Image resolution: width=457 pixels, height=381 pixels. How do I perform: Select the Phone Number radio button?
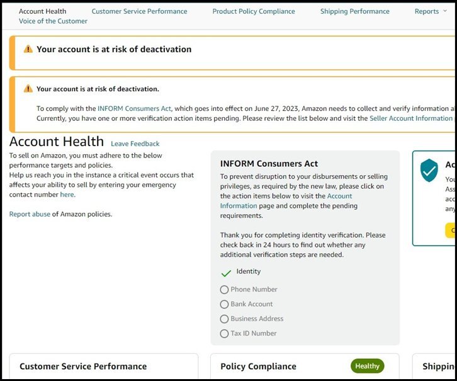[x=224, y=290]
